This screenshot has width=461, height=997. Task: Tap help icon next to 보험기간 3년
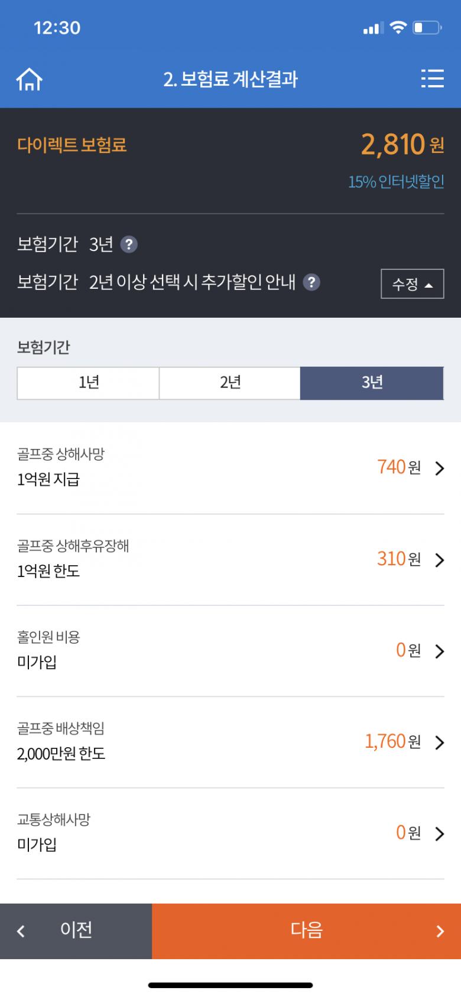(129, 245)
